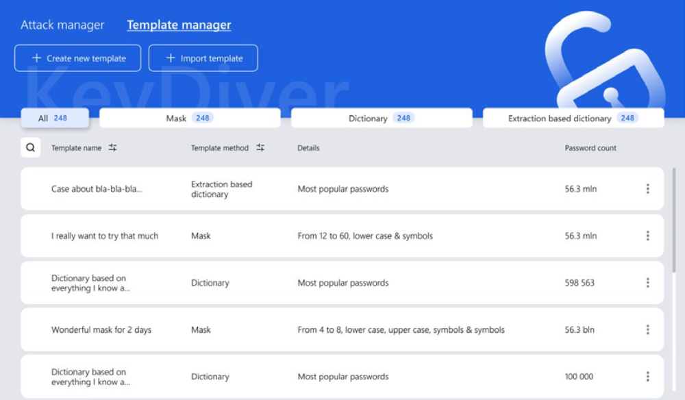
Task: Show All templates filter
Action: [54, 118]
